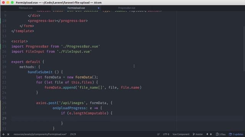Image resolution: width=245 pixels, height=137 pixels.
Task: Click the e.lengthComputable condition
Action: pyautogui.click(x=88, y=113)
